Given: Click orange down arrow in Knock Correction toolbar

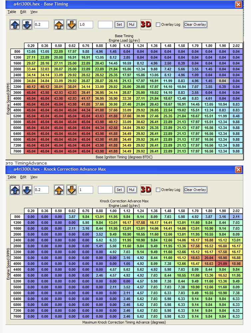Looking at the screenshot, I should click(x=71, y=190).
